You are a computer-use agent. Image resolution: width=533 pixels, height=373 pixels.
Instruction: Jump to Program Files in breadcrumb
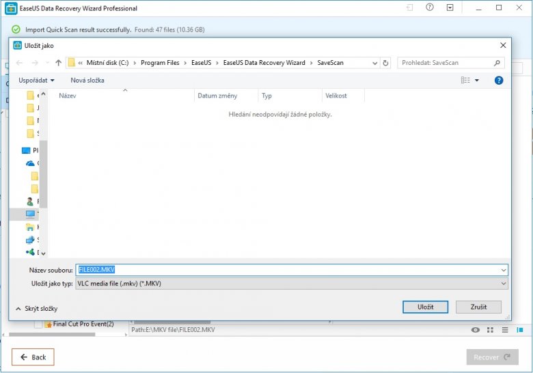pyautogui.click(x=160, y=63)
